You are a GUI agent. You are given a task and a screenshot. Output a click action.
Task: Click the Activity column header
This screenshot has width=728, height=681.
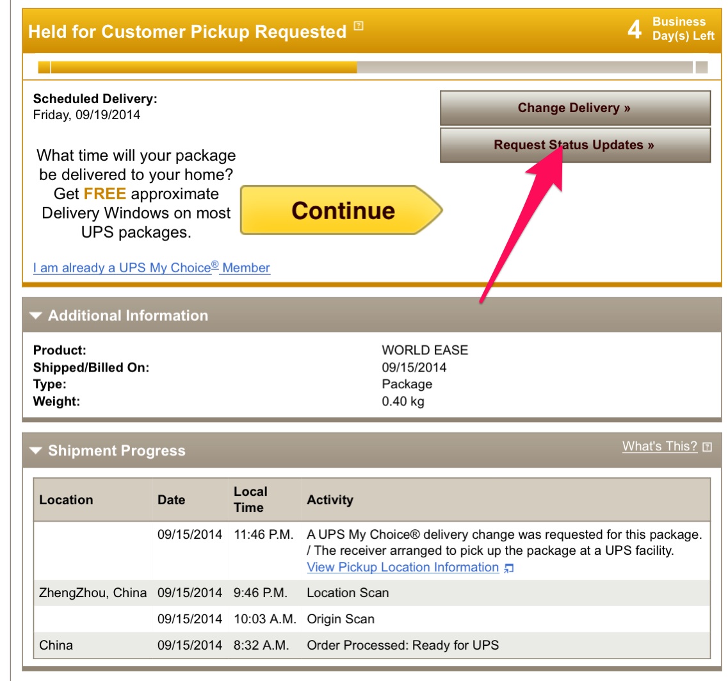pyautogui.click(x=330, y=500)
